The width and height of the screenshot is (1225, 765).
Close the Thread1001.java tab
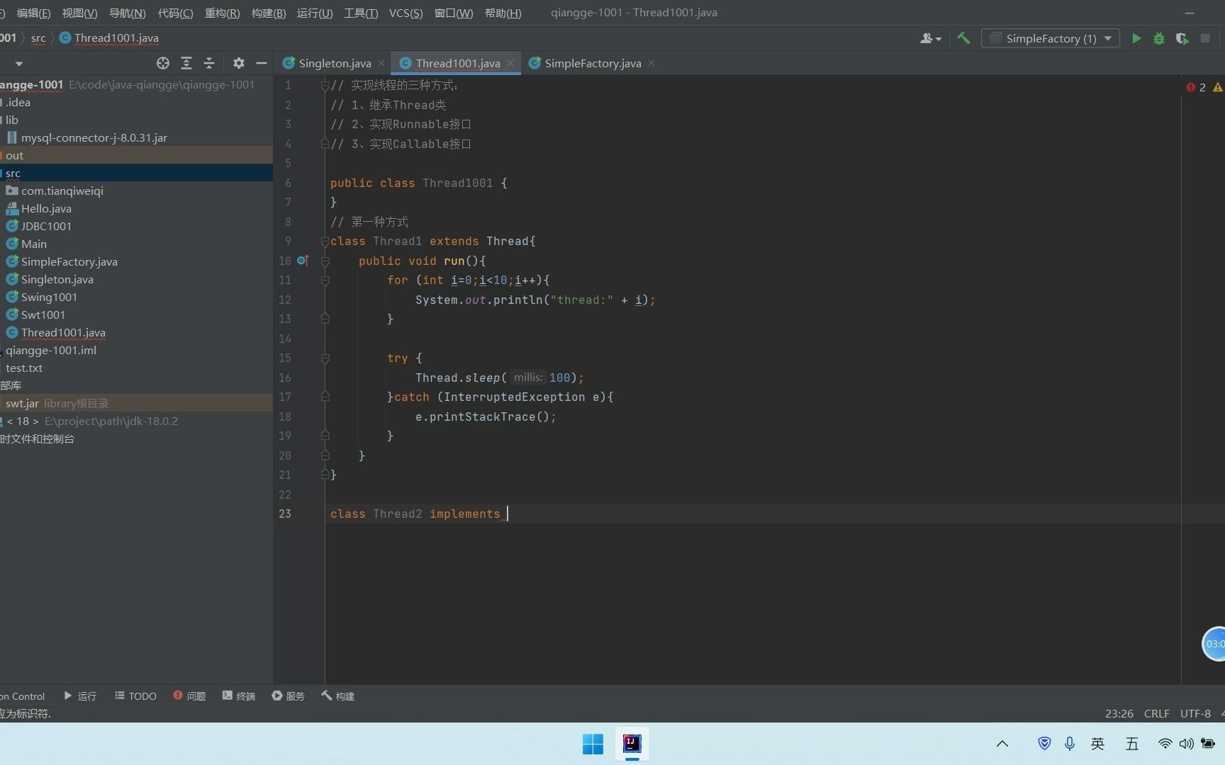(510, 63)
